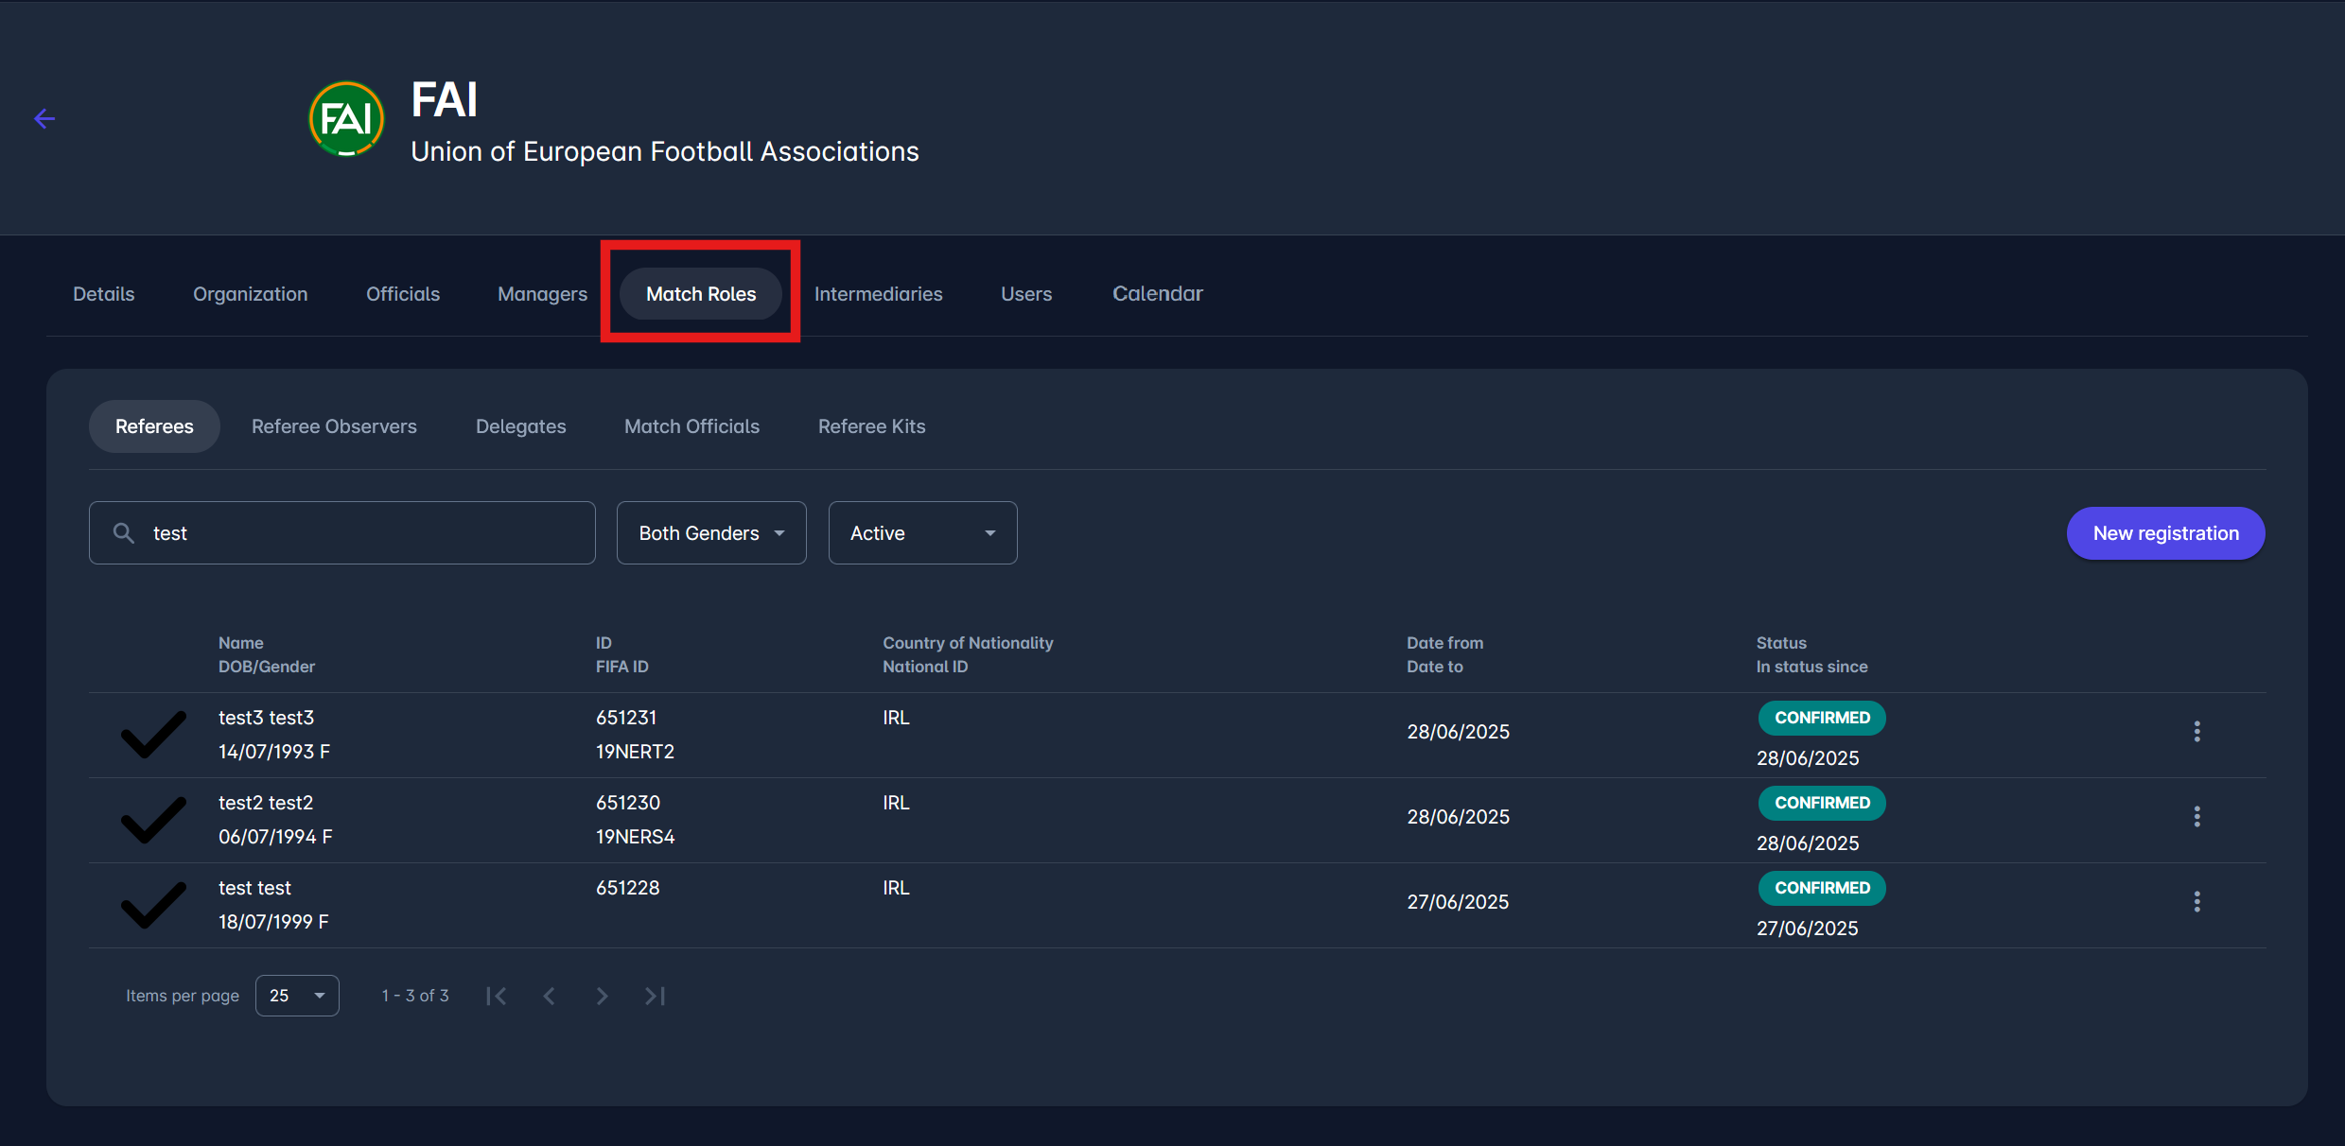The width and height of the screenshot is (2345, 1146).
Task: Click the FAI logo
Action: point(346,119)
